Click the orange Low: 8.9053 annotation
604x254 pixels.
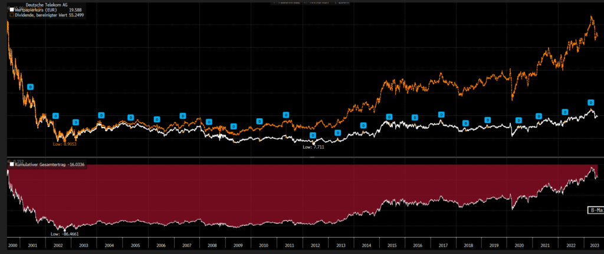(x=65, y=142)
